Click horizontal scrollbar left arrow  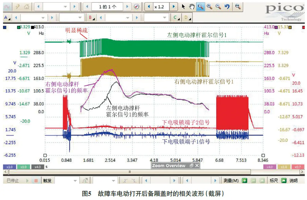click(6, 172)
